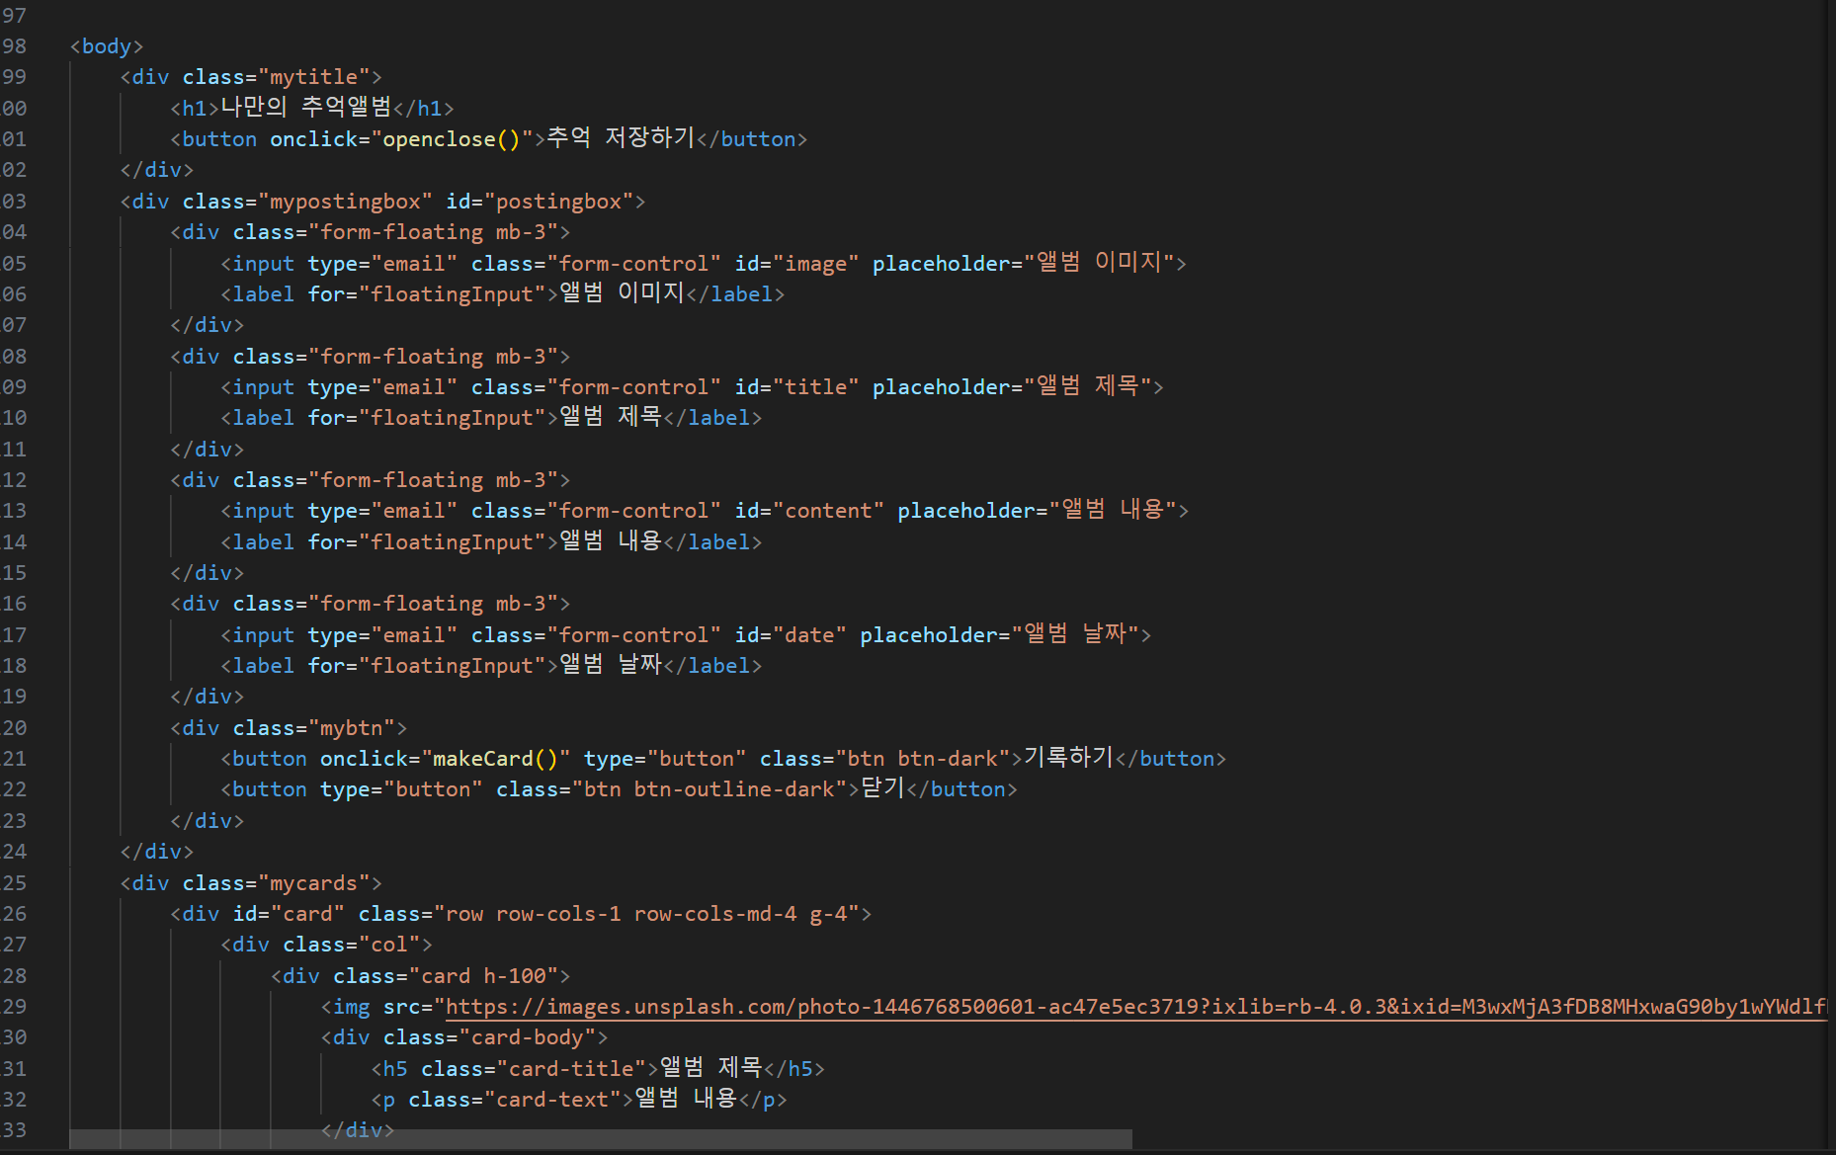
Task: Click the openclose() function call
Action: point(452,139)
